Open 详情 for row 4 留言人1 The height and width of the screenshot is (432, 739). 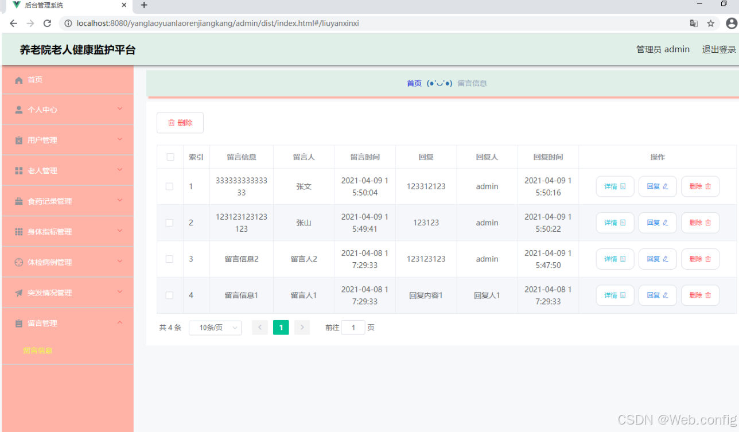click(x=615, y=295)
